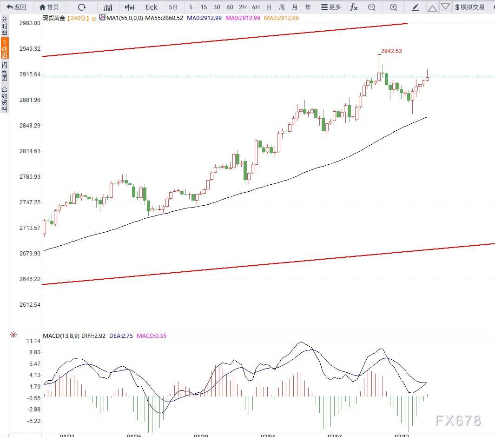The height and width of the screenshot is (437, 495).
Task: Select the 月 monthly timeframe
Action: pos(295,7)
